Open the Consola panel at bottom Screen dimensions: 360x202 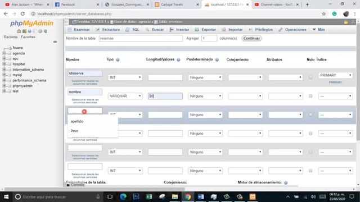click(x=75, y=185)
